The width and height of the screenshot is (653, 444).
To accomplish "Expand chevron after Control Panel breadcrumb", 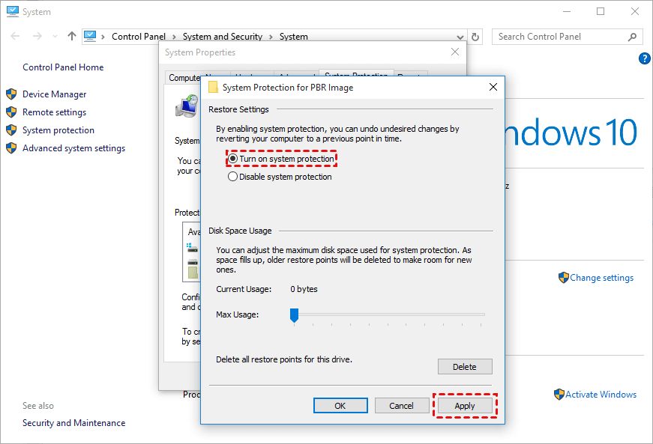I will click(174, 37).
